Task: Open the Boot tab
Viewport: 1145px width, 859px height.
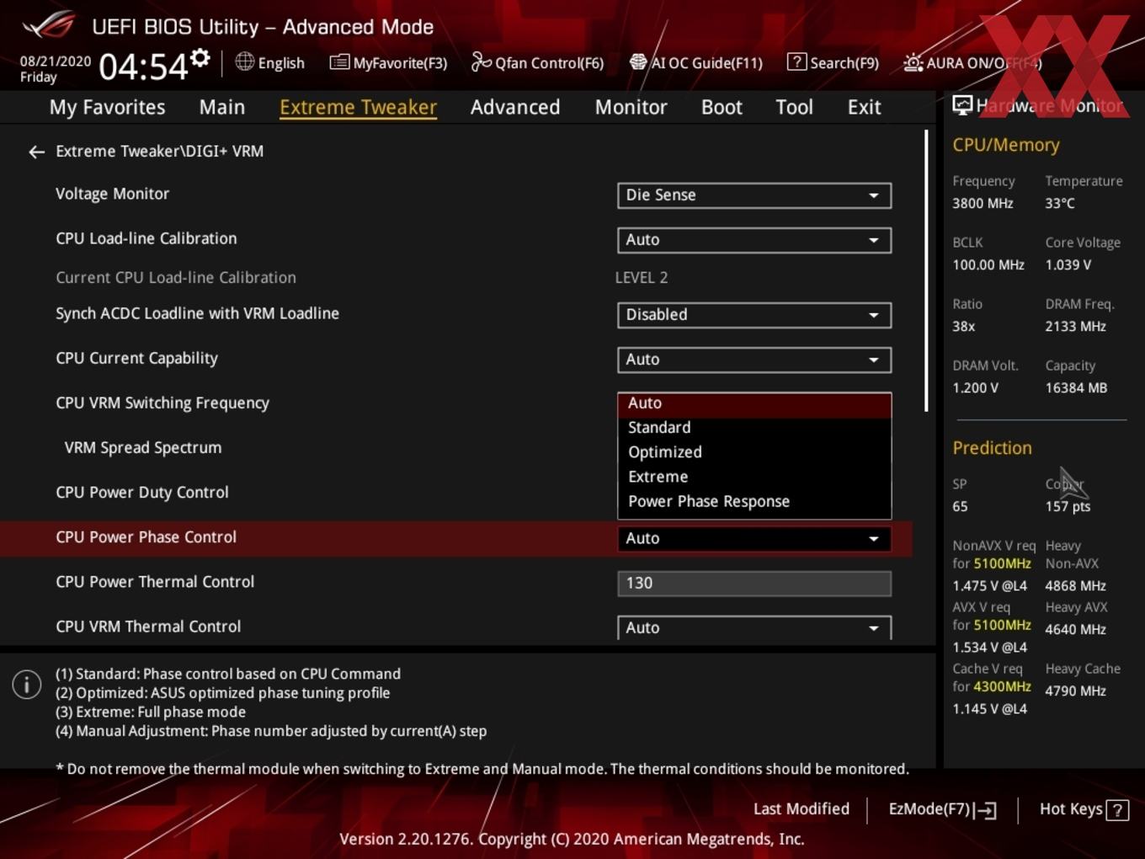Action: click(x=722, y=108)
